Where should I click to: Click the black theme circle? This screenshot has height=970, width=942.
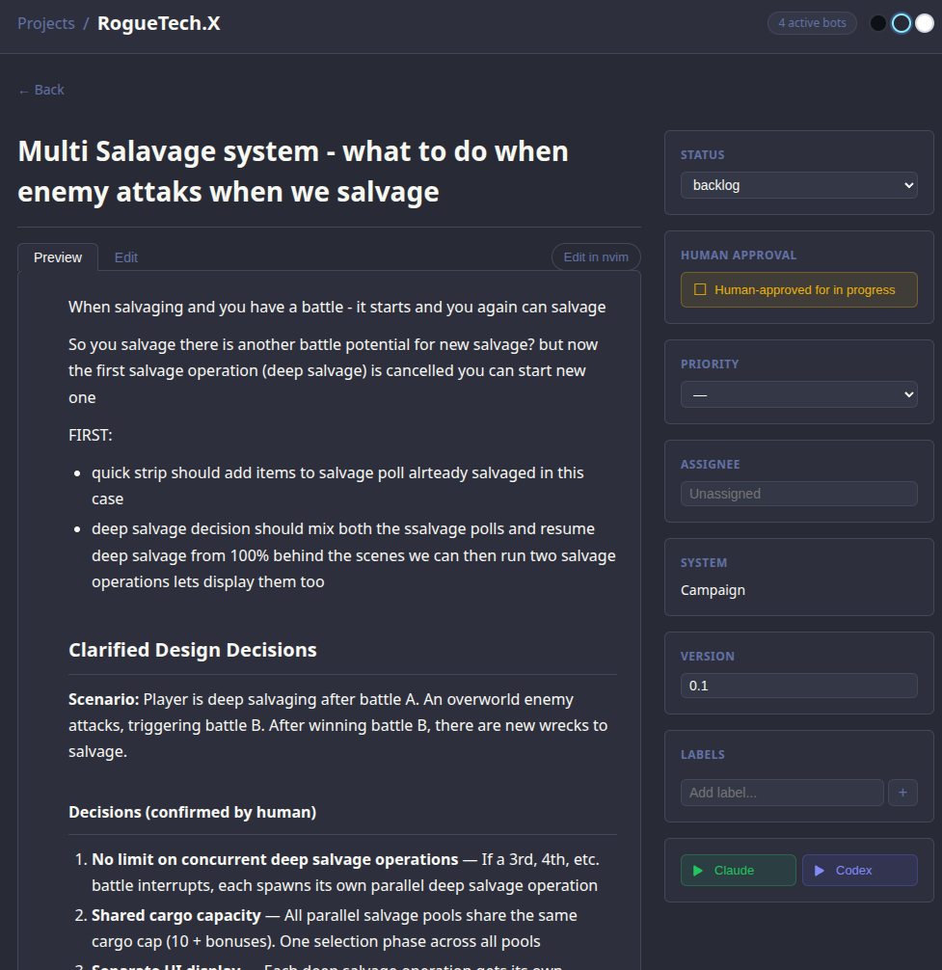[x=878, y=23]
